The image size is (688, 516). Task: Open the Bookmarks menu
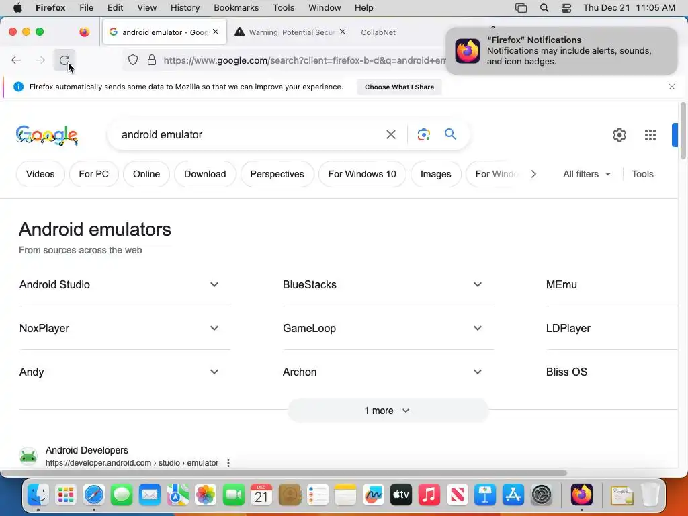(236, 7)
